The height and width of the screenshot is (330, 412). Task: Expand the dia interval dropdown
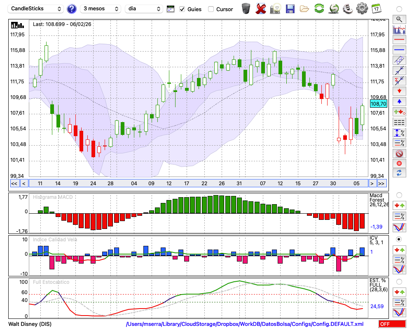[145, 9]
